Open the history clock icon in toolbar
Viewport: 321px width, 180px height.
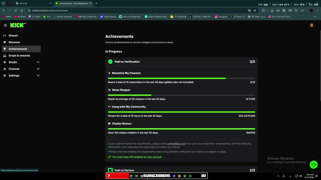(296, 10)
